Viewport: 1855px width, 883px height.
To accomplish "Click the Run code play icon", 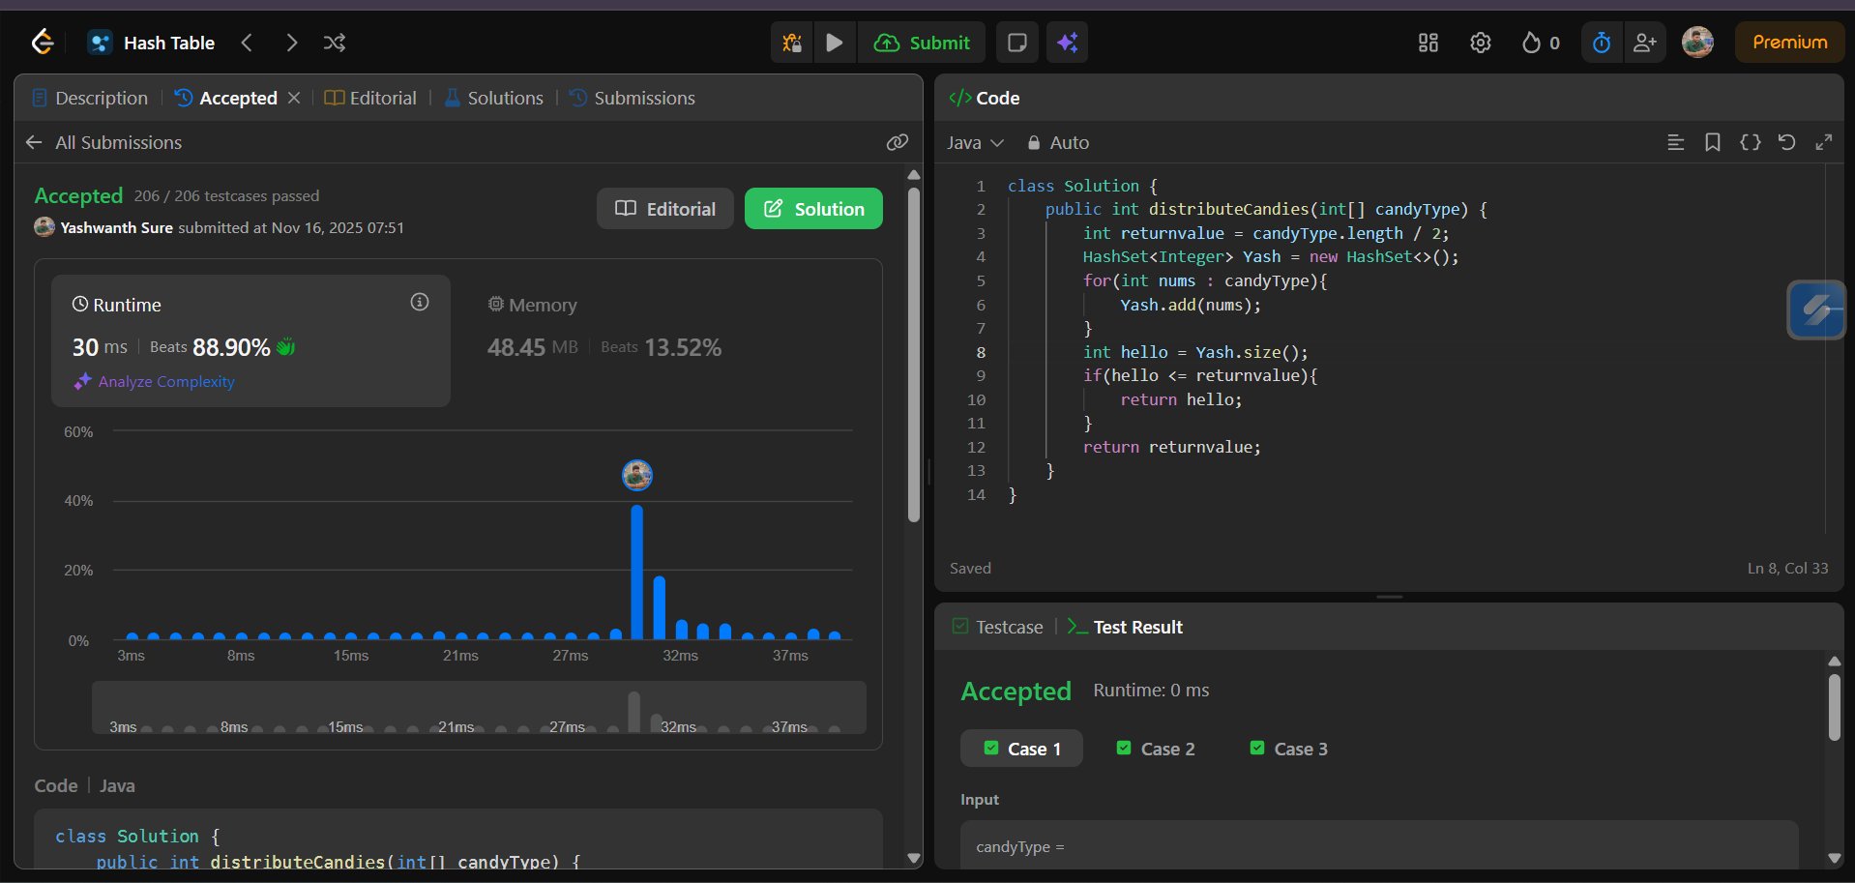I will (x=835, y=43).
